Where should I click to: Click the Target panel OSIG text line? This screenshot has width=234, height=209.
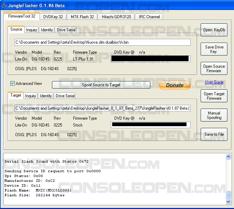click(46, 135)
